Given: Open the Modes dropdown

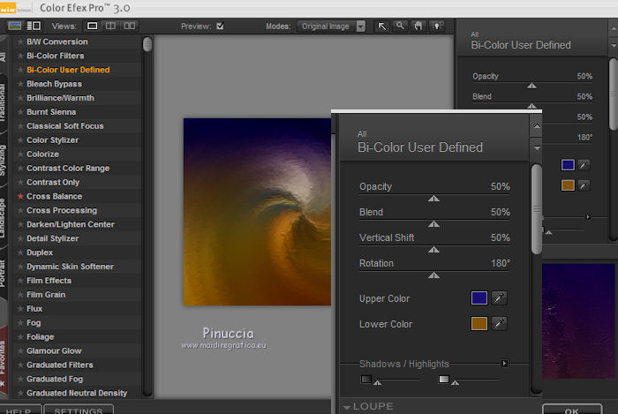Looking at the screenshot, I should click(360, 26).
